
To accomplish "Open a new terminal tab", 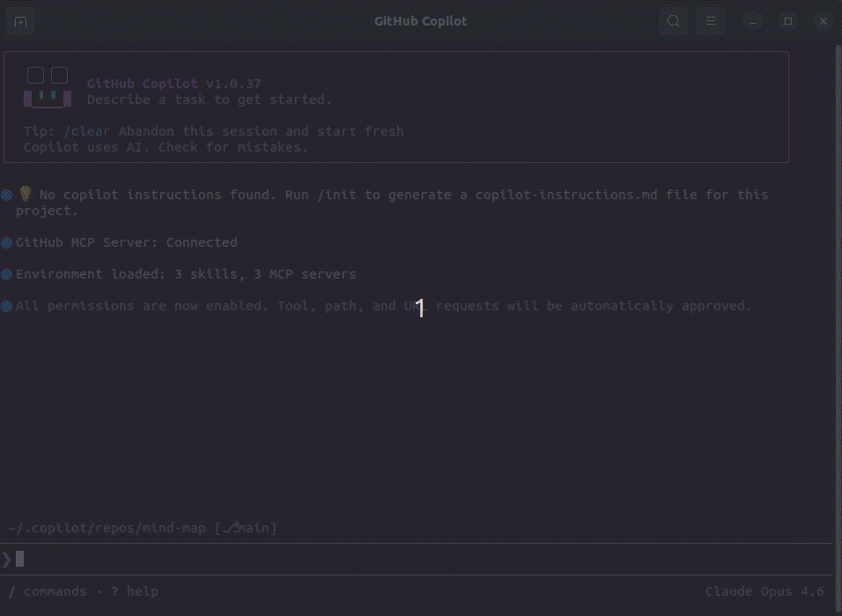I will (x=20, y=21).
